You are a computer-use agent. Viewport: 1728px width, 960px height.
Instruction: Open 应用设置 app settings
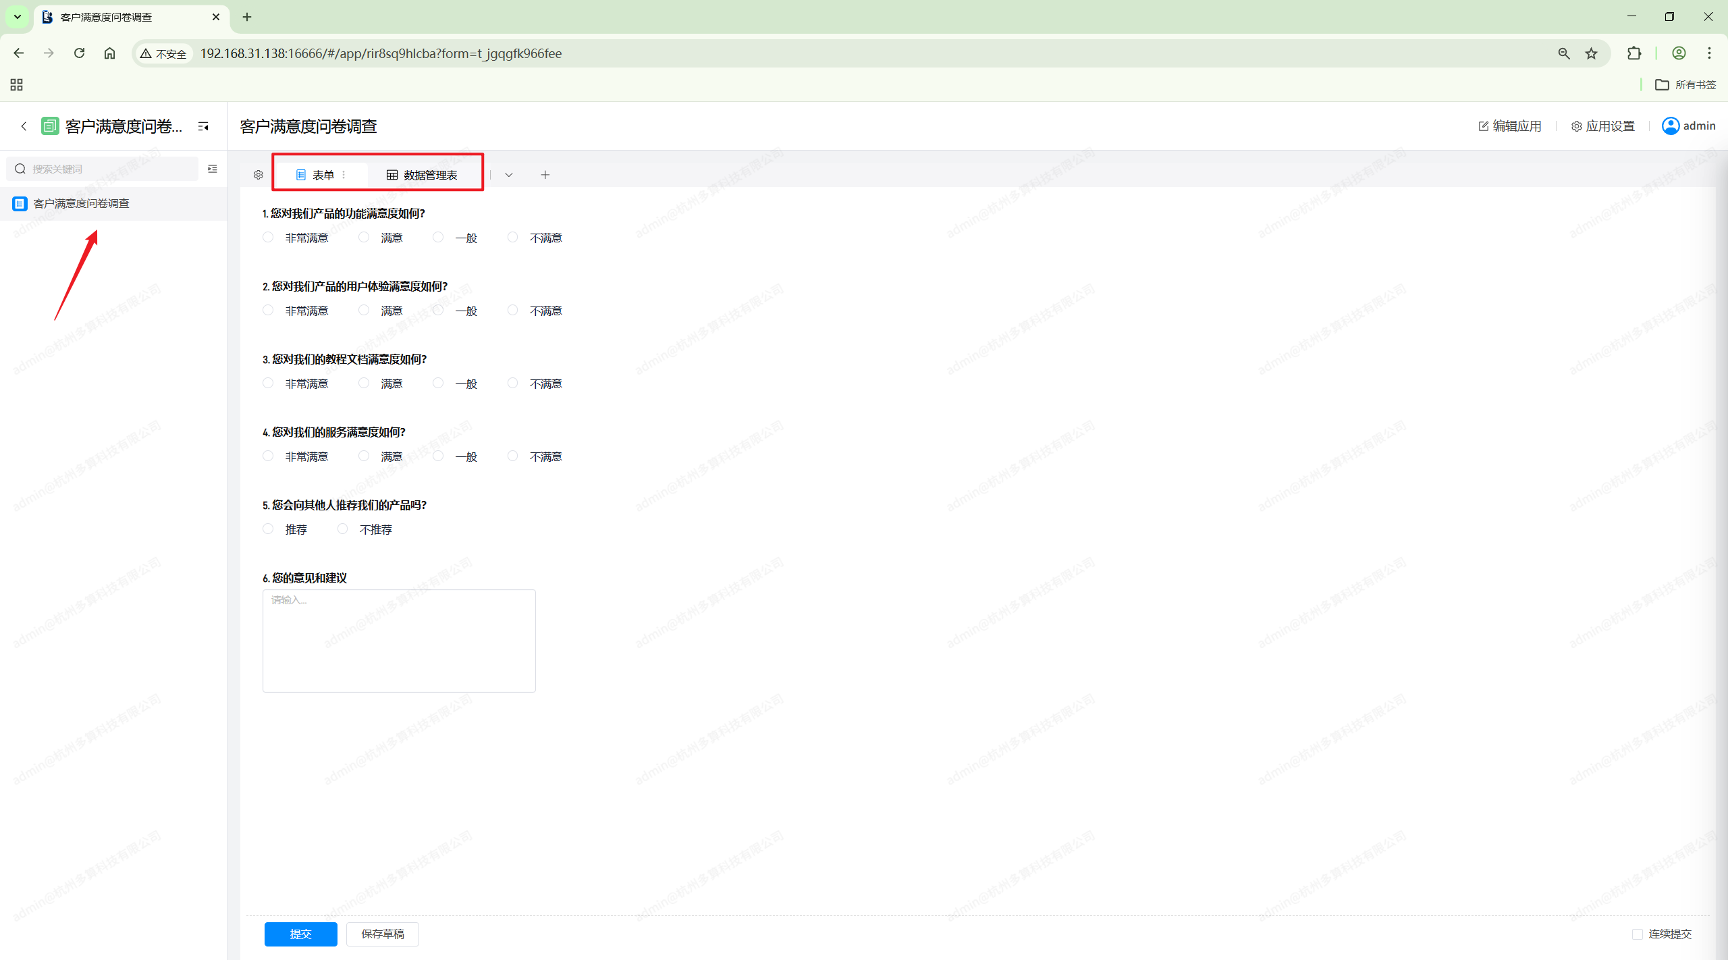click(1603, 126)
